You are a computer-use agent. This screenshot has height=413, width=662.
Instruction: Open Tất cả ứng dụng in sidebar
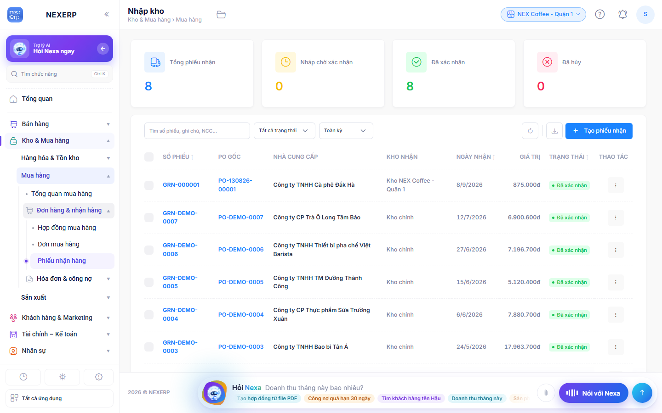pyautogui.click(x=59, y=398)
